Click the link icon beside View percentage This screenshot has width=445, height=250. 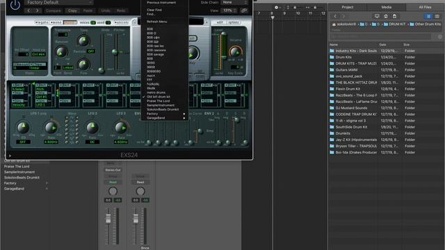tap(244, 10)
